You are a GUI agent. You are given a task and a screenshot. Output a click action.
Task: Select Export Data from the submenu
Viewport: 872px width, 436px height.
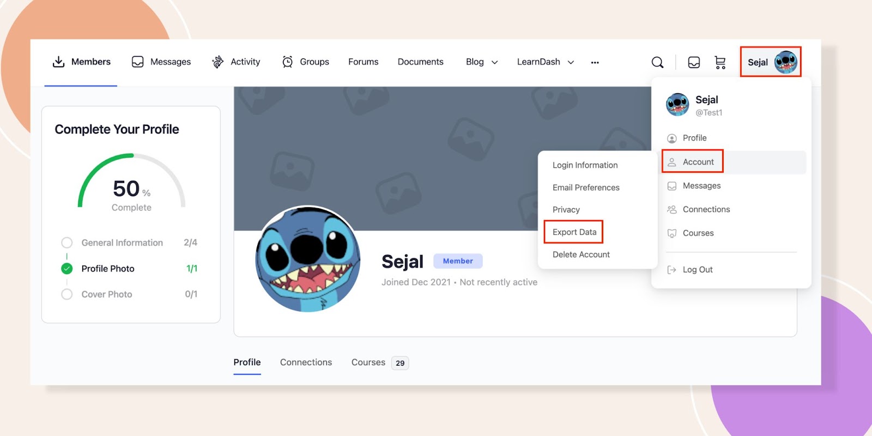574,232
